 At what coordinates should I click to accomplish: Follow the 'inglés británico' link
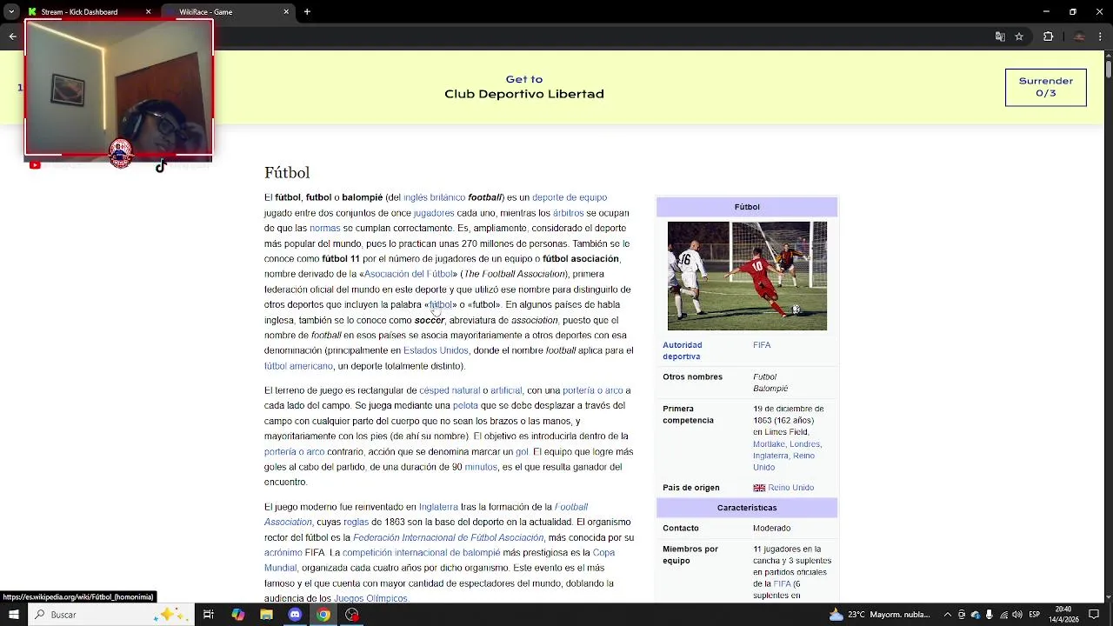[x=434, y=197]
